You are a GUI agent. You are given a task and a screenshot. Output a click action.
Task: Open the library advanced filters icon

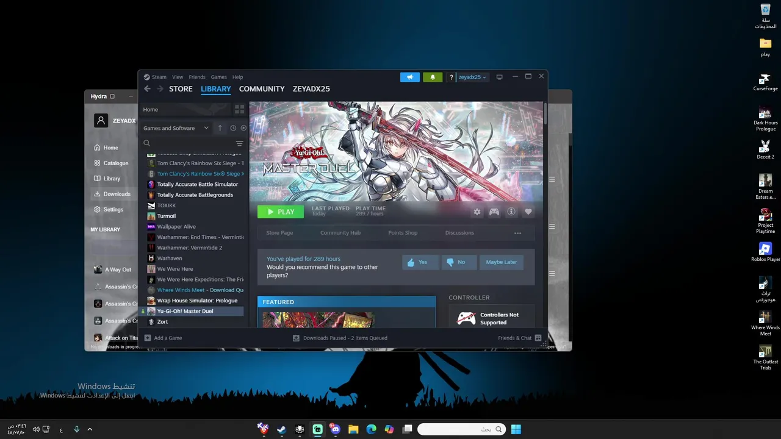[239, 143]
